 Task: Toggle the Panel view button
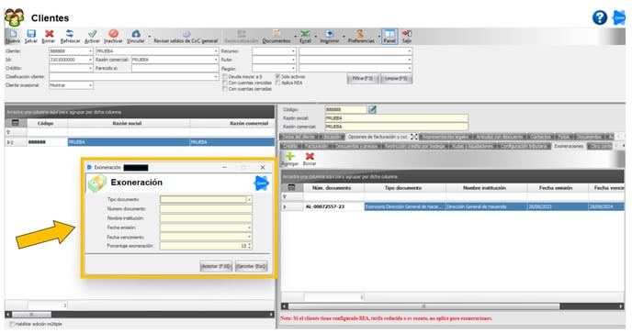click(389, 37)
